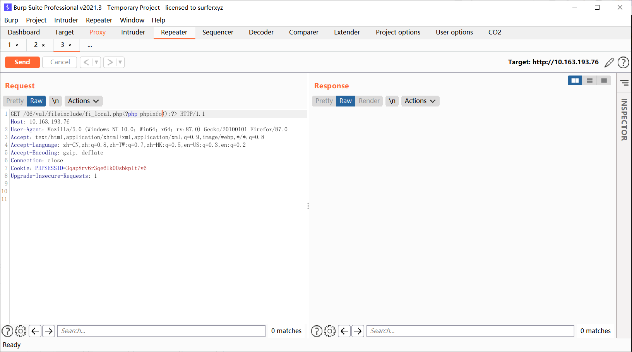The image size is (632, 352).
Task: Go to next Response search match
Action: click(358, 331)
